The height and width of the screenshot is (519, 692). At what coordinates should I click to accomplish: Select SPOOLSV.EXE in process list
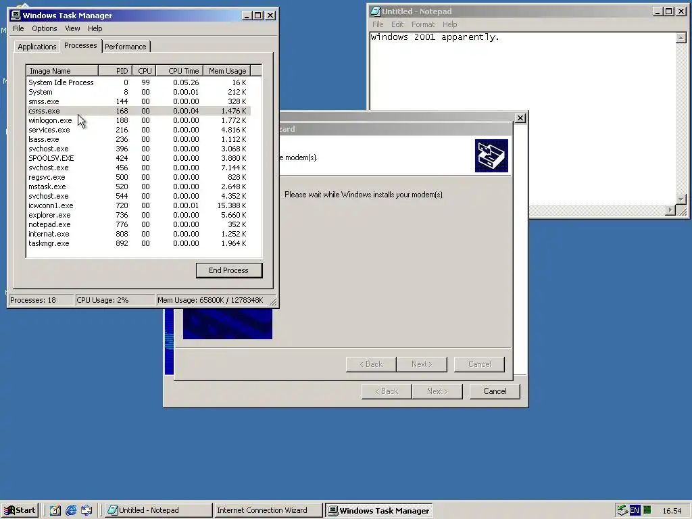139,158
